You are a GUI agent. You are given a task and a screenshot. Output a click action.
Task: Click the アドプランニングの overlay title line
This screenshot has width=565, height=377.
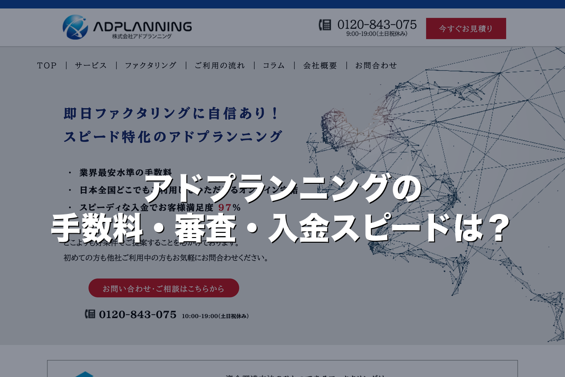[282, 188]
